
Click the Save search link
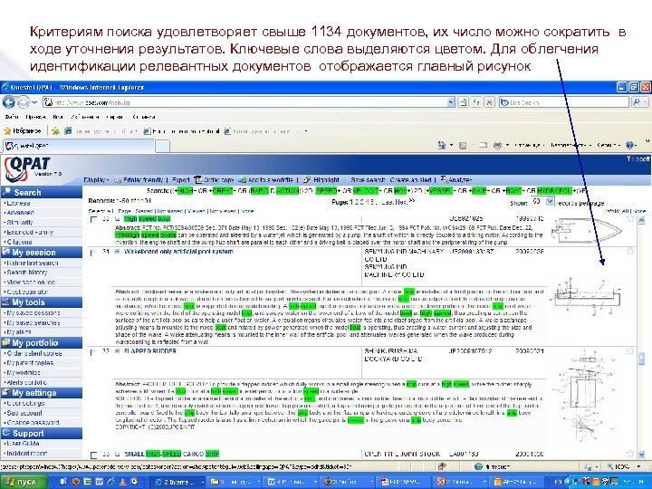tap(368, 180)
